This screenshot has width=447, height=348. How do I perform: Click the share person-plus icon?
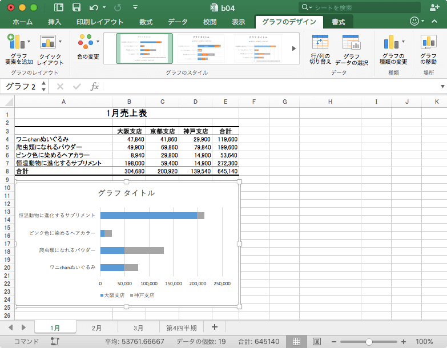pos(434,7)
